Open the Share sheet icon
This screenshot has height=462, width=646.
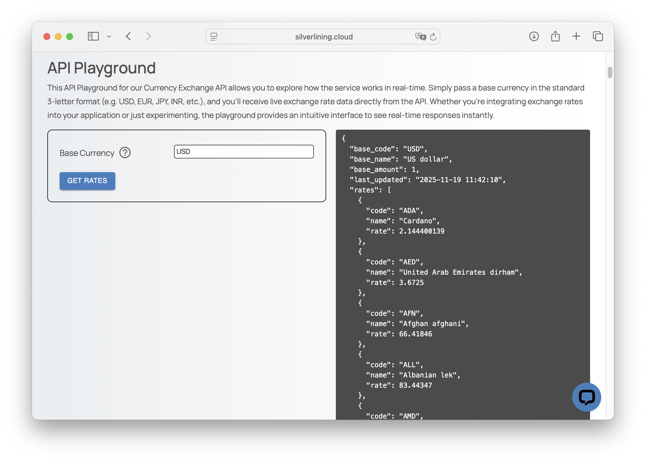coord(555,37)
